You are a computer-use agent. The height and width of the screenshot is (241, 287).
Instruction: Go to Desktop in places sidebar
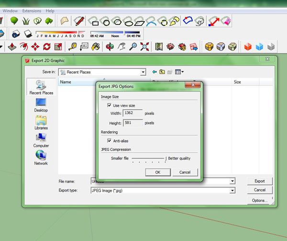coord(41,104)
